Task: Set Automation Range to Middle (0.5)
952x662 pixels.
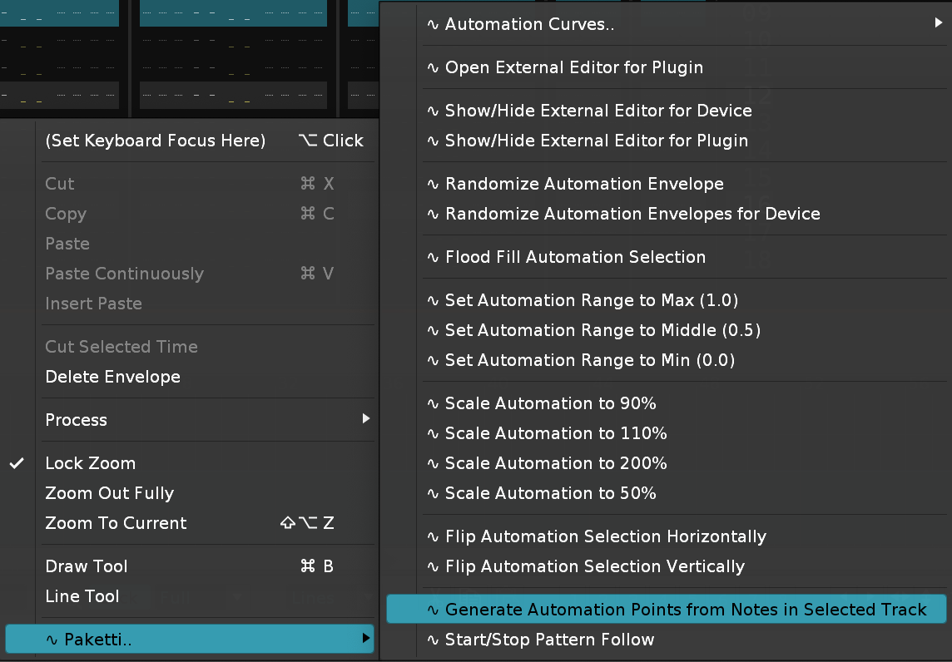Action: (602, 330)
